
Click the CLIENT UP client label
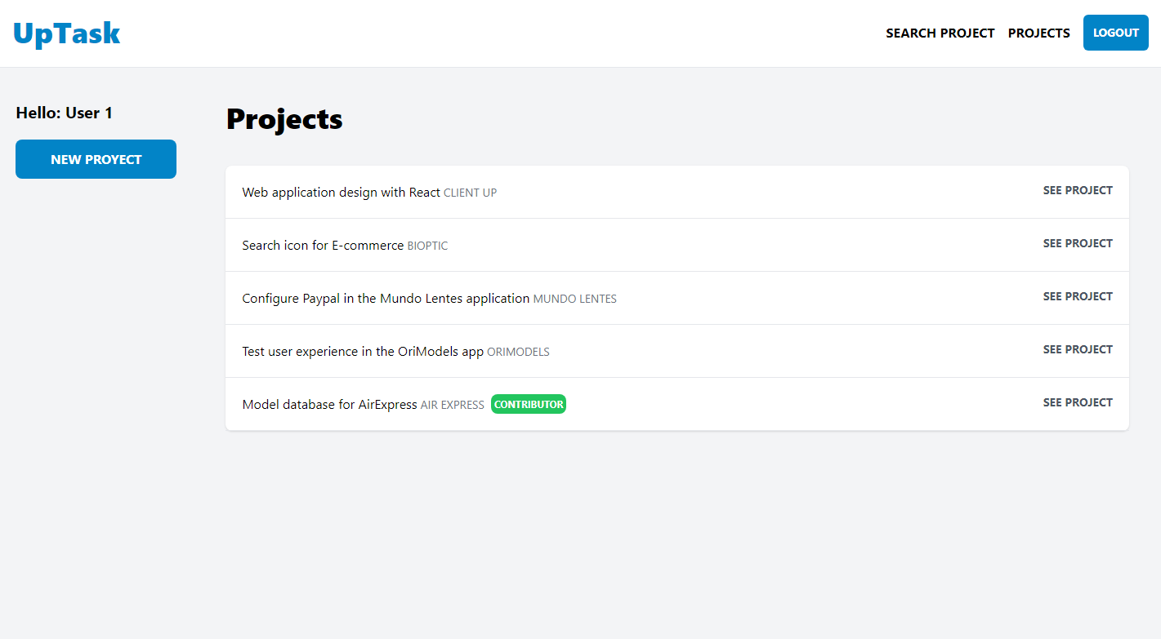coord(470,193)
